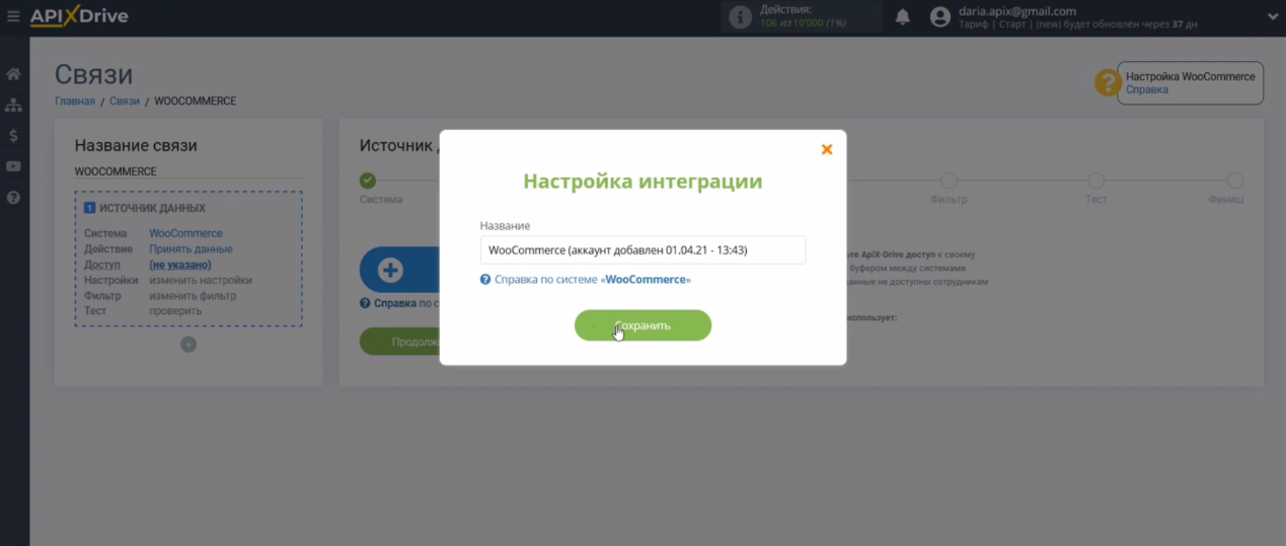This screenshot has width=1286, height=546.
Task: Click the orange question mark help icon
Action: (x=1107, y=83)
